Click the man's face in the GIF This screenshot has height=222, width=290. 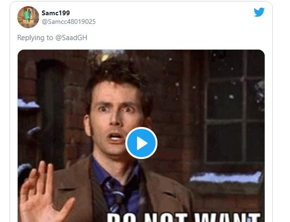(116, 118)
